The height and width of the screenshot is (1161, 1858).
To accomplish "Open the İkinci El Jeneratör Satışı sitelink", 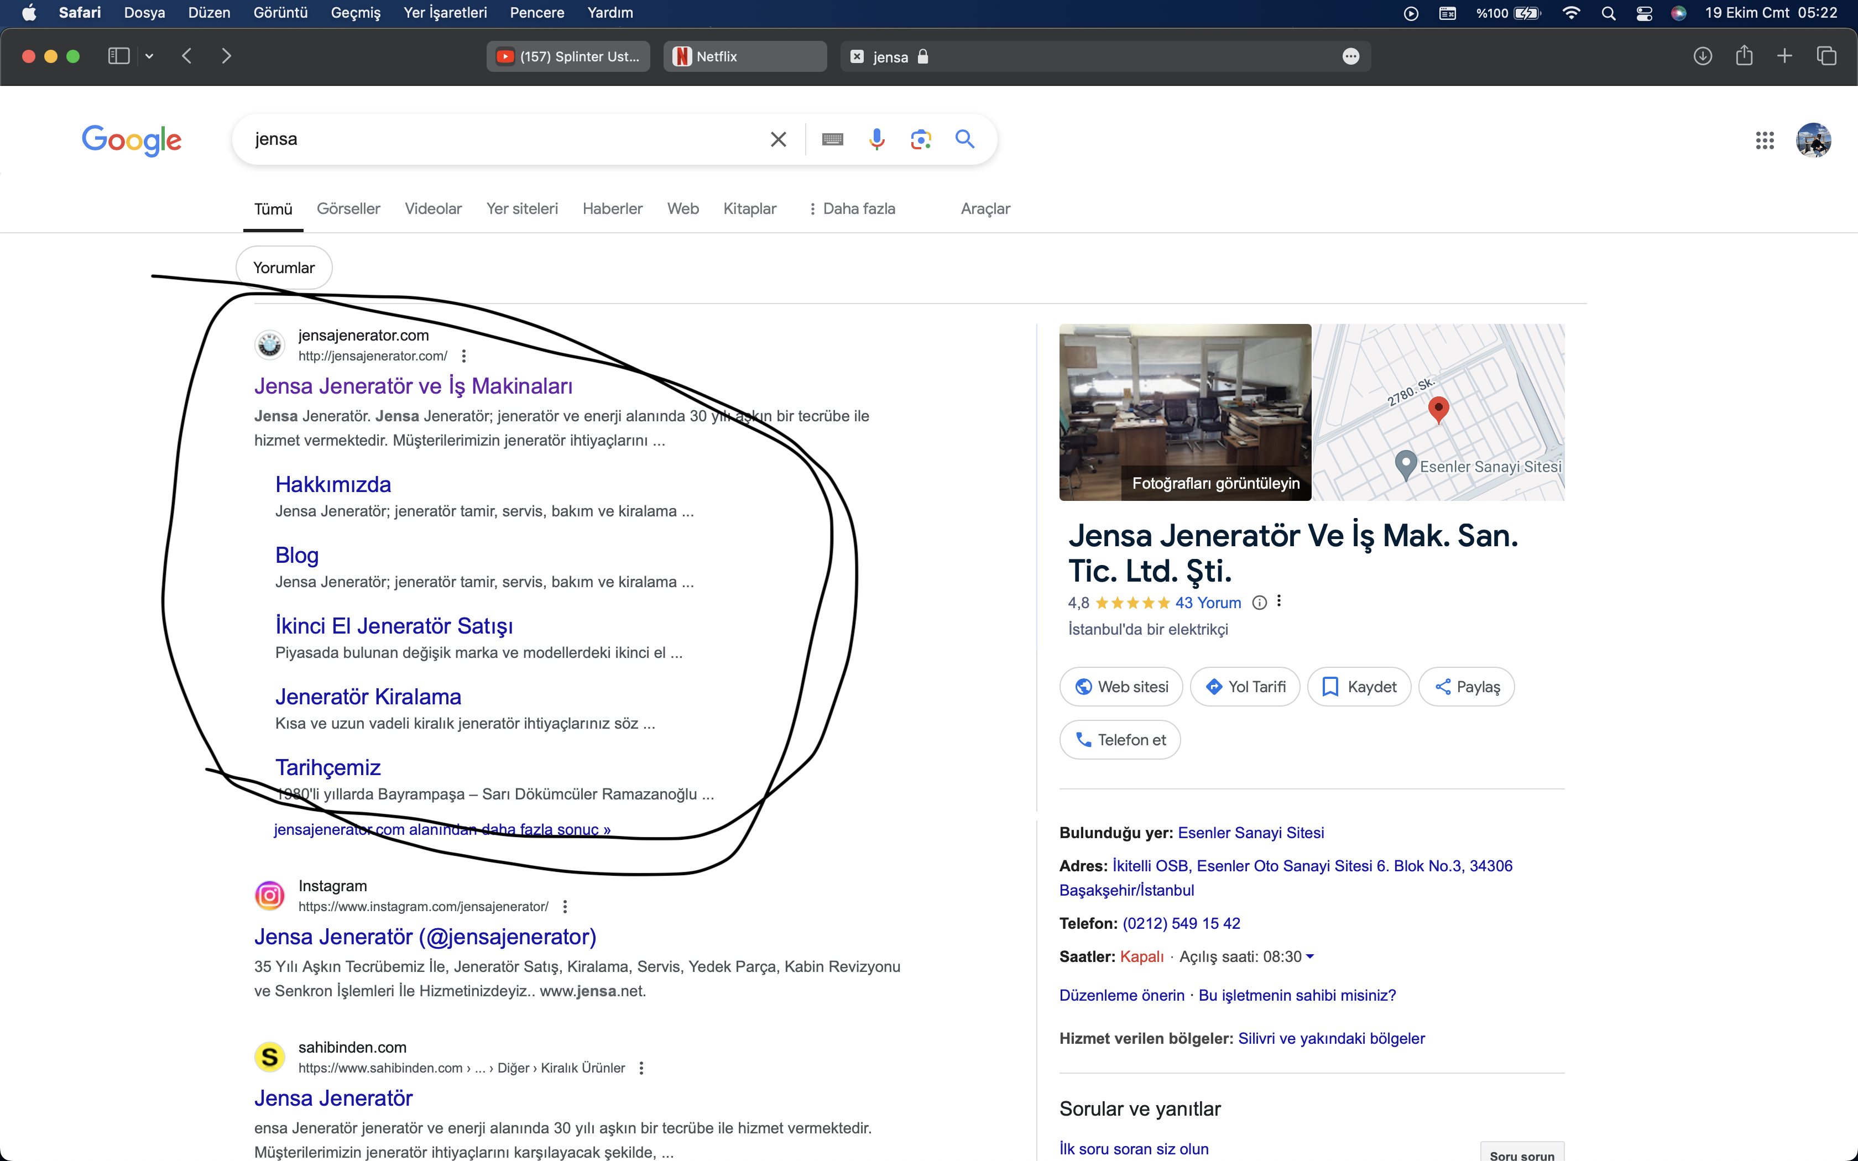I will 394,626.
